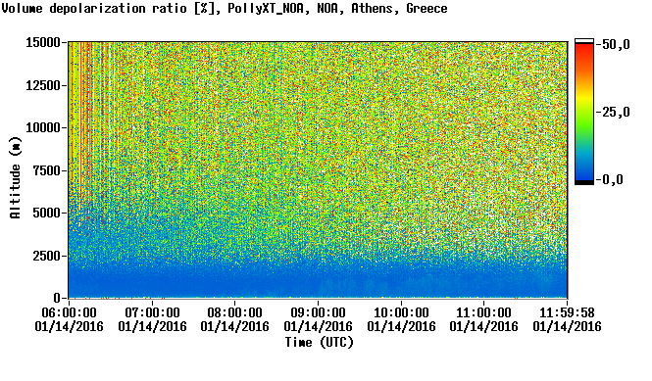Select the 11:00:00 time axis label
Viewport: 652px width, 381px height.
pos(484,312)
